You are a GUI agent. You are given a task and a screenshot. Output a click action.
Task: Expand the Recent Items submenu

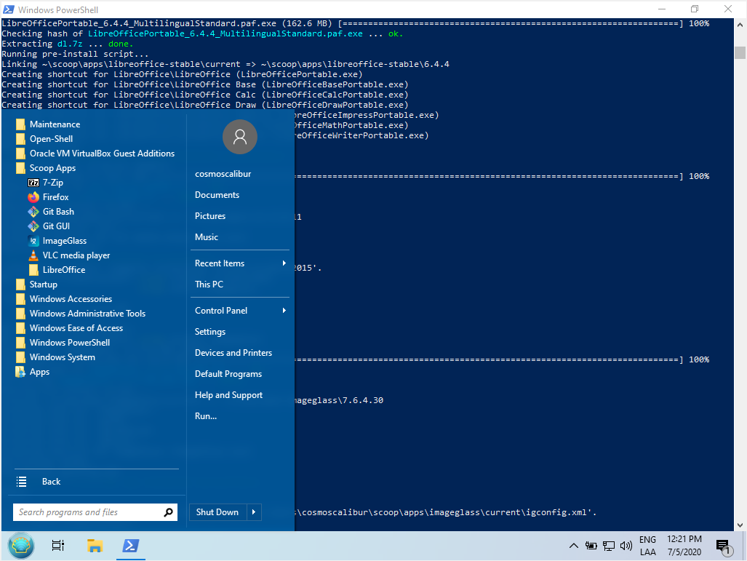click(240, 263)
